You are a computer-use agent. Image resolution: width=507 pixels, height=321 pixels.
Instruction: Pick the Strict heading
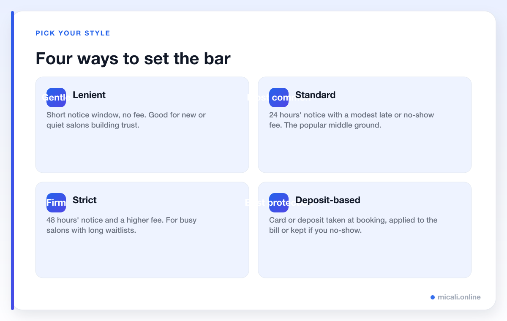point(84,200)
